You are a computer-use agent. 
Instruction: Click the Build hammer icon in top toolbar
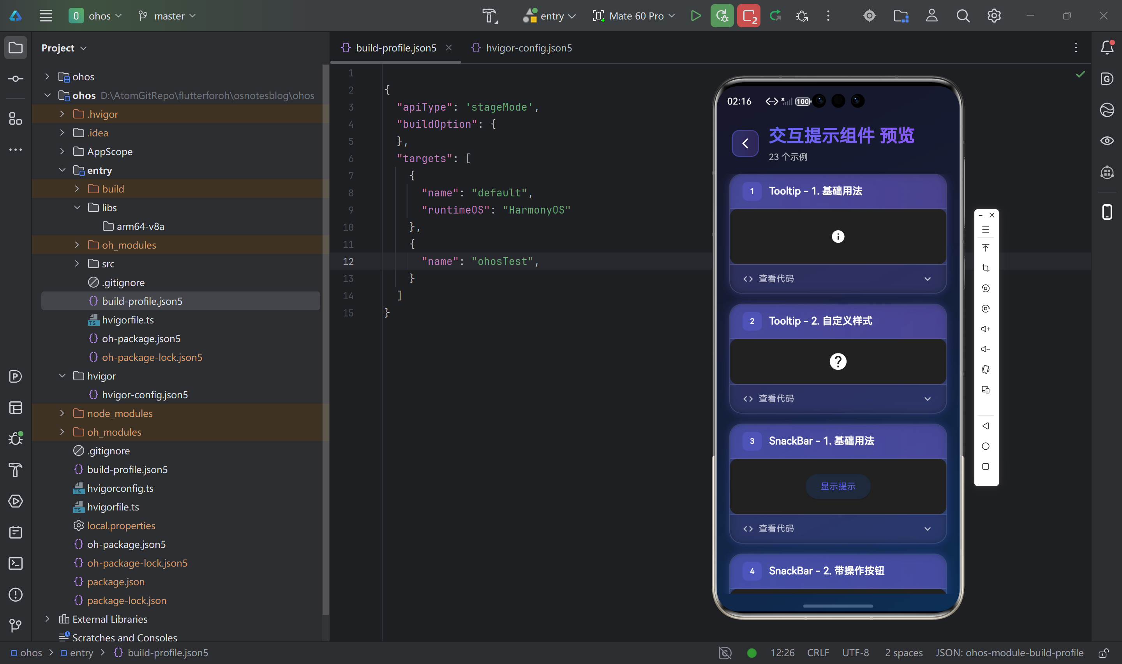coord(490,16)
